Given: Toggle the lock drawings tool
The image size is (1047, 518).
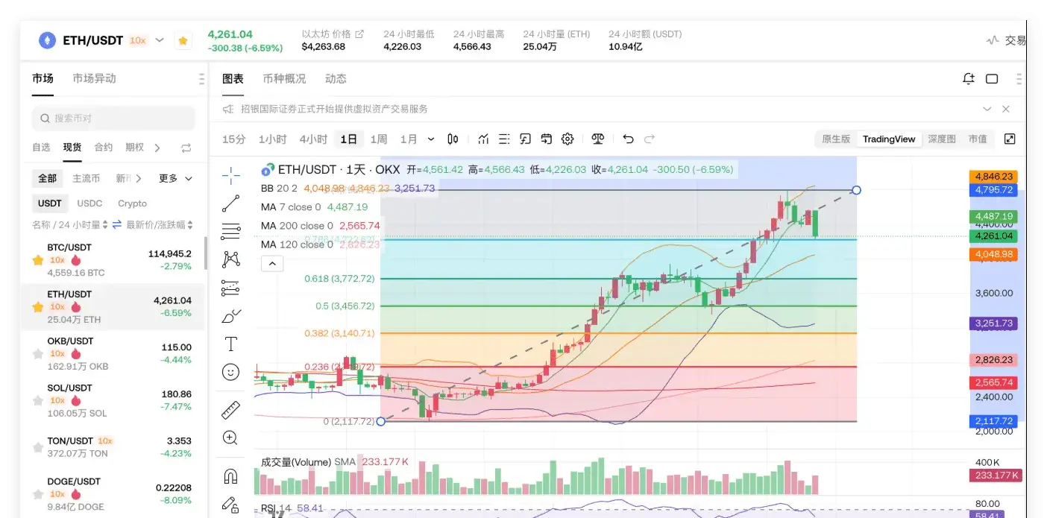Looking at the screenshot, I should (x=230, y=505).
